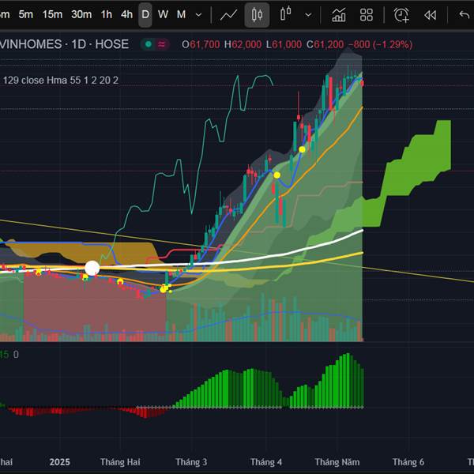Switch to 4h timeframe
Screen dimensions: 474x474
(126, 14)
